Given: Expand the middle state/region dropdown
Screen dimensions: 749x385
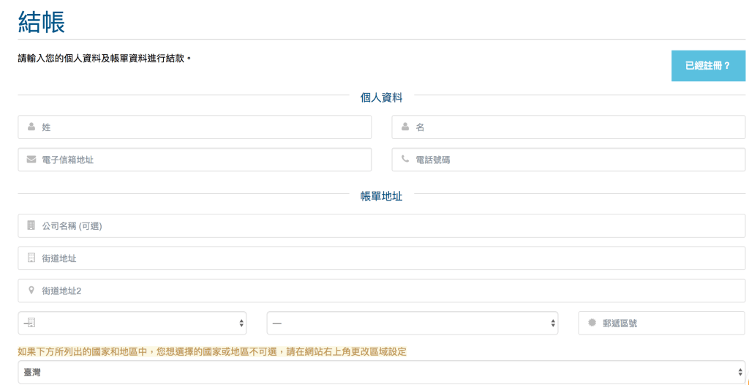Looking at the screenshot, I should [x=412, y=323].
